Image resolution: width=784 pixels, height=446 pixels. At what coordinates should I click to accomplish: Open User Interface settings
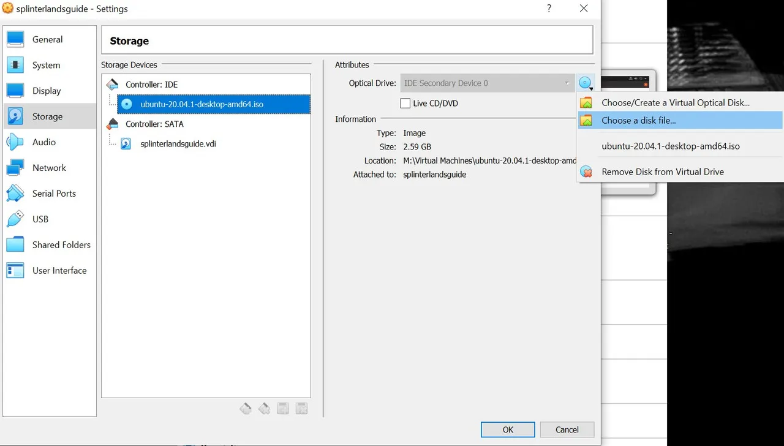pos(49,271)
